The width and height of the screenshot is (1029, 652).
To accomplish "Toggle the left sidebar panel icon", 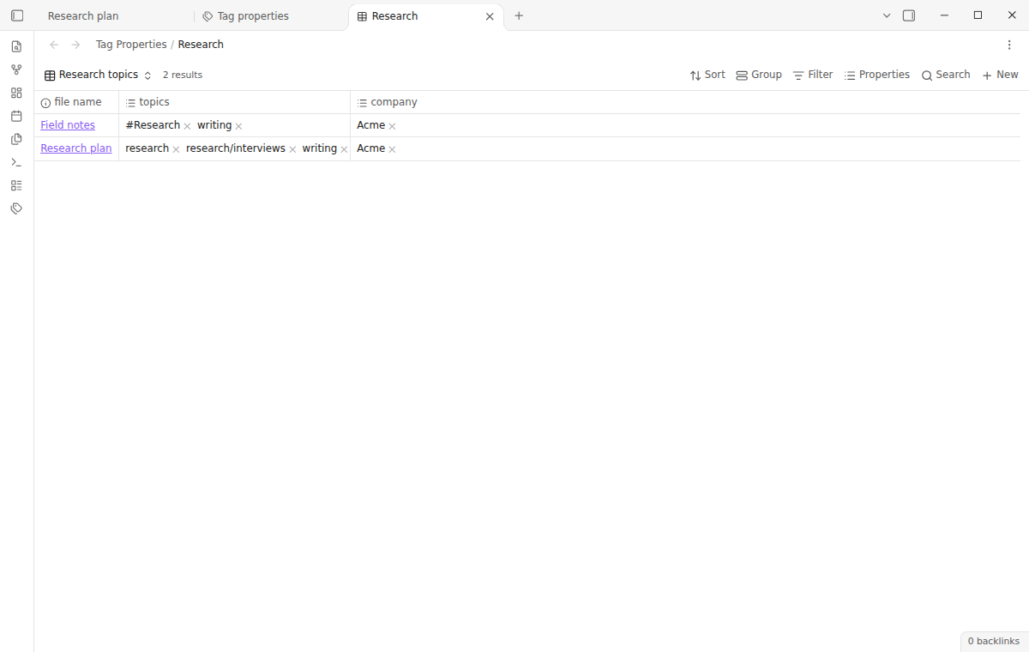I will [17, 15].
